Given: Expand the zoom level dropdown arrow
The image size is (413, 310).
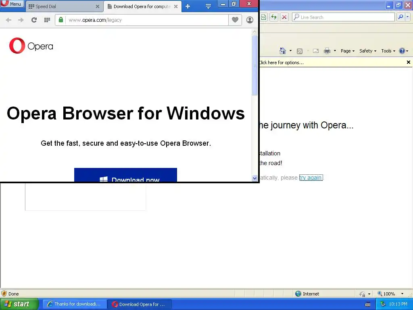Looking at the screenshot, I should pyautogui.click(x=402, y=294).
